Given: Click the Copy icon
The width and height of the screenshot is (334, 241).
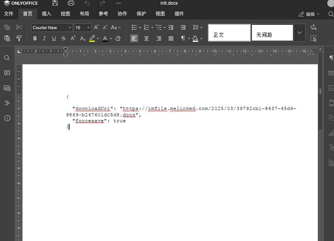Looking at the screenshot, I should click(x=7, y=27).
